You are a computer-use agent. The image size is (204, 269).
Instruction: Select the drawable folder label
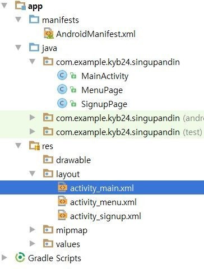(x=73, y=160)
